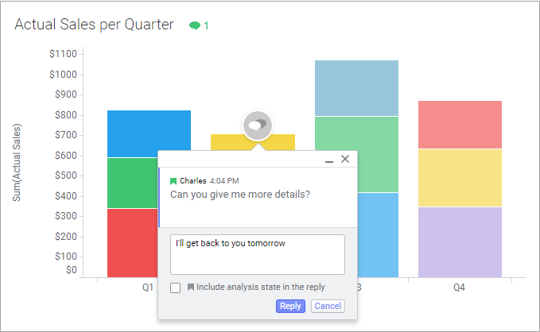
Task: Click the gray bookmark icon near Include analysis
Action: point(191,288)
